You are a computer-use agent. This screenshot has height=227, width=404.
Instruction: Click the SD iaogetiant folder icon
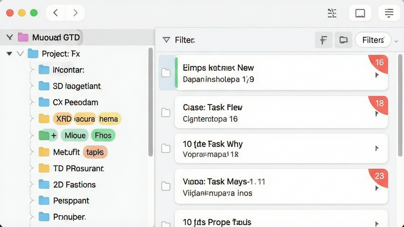tap(44, 86)
